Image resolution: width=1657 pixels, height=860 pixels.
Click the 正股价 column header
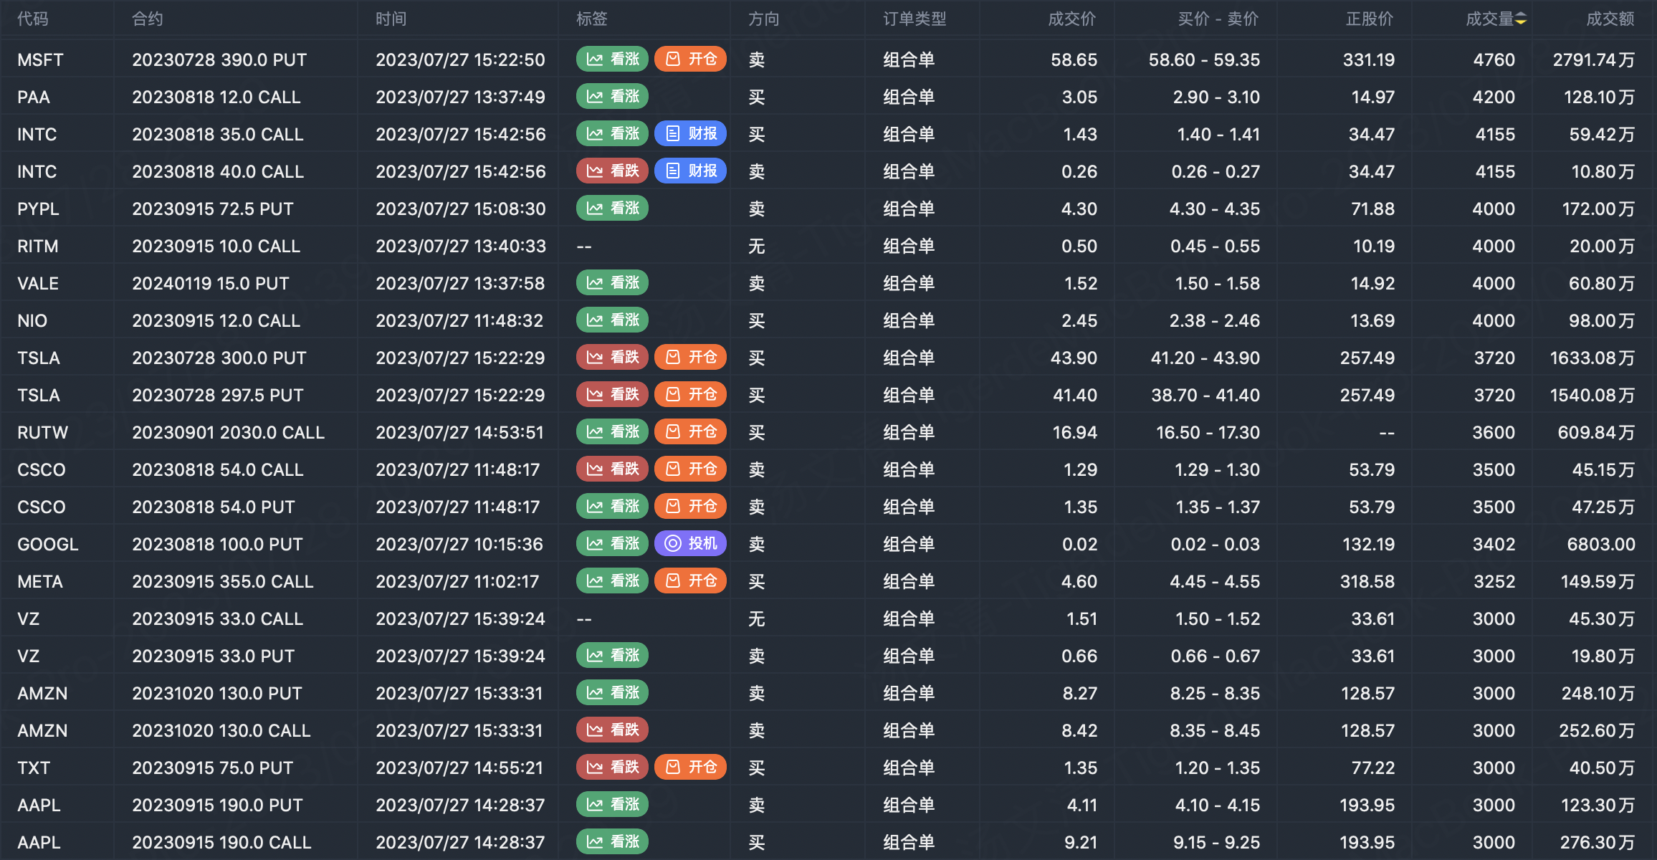[1370, 19]
